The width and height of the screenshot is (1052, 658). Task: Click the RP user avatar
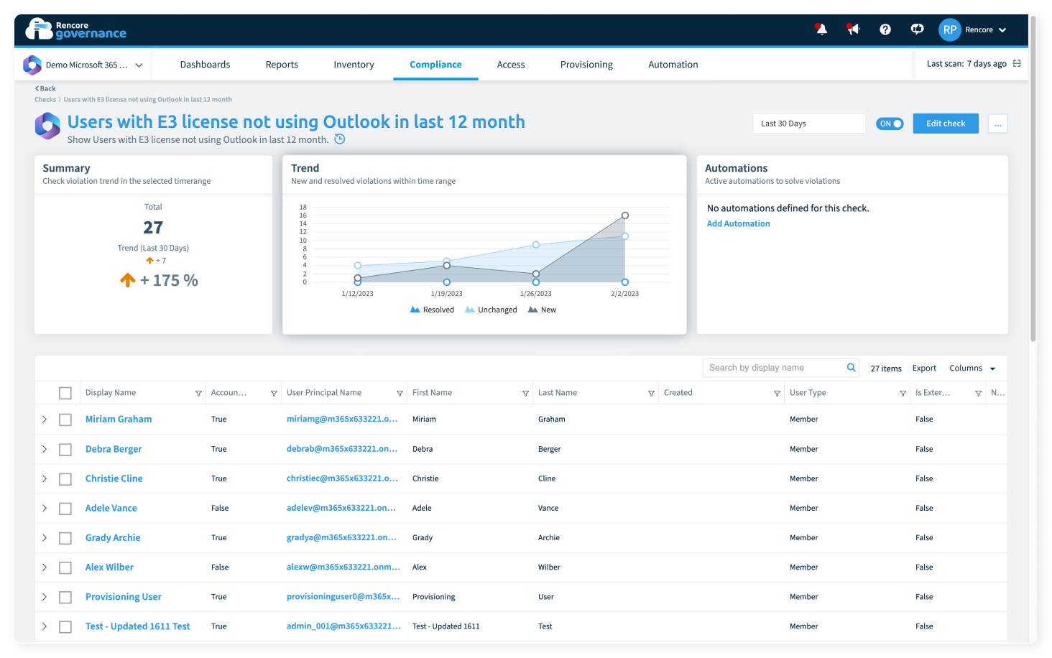pos(950,29)
